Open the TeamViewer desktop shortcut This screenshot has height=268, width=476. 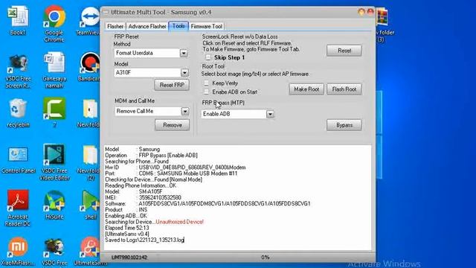[89, 21]
